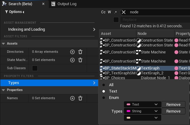
Task: Toggle the Replace checkbox
Action: [x=116, y=20]
